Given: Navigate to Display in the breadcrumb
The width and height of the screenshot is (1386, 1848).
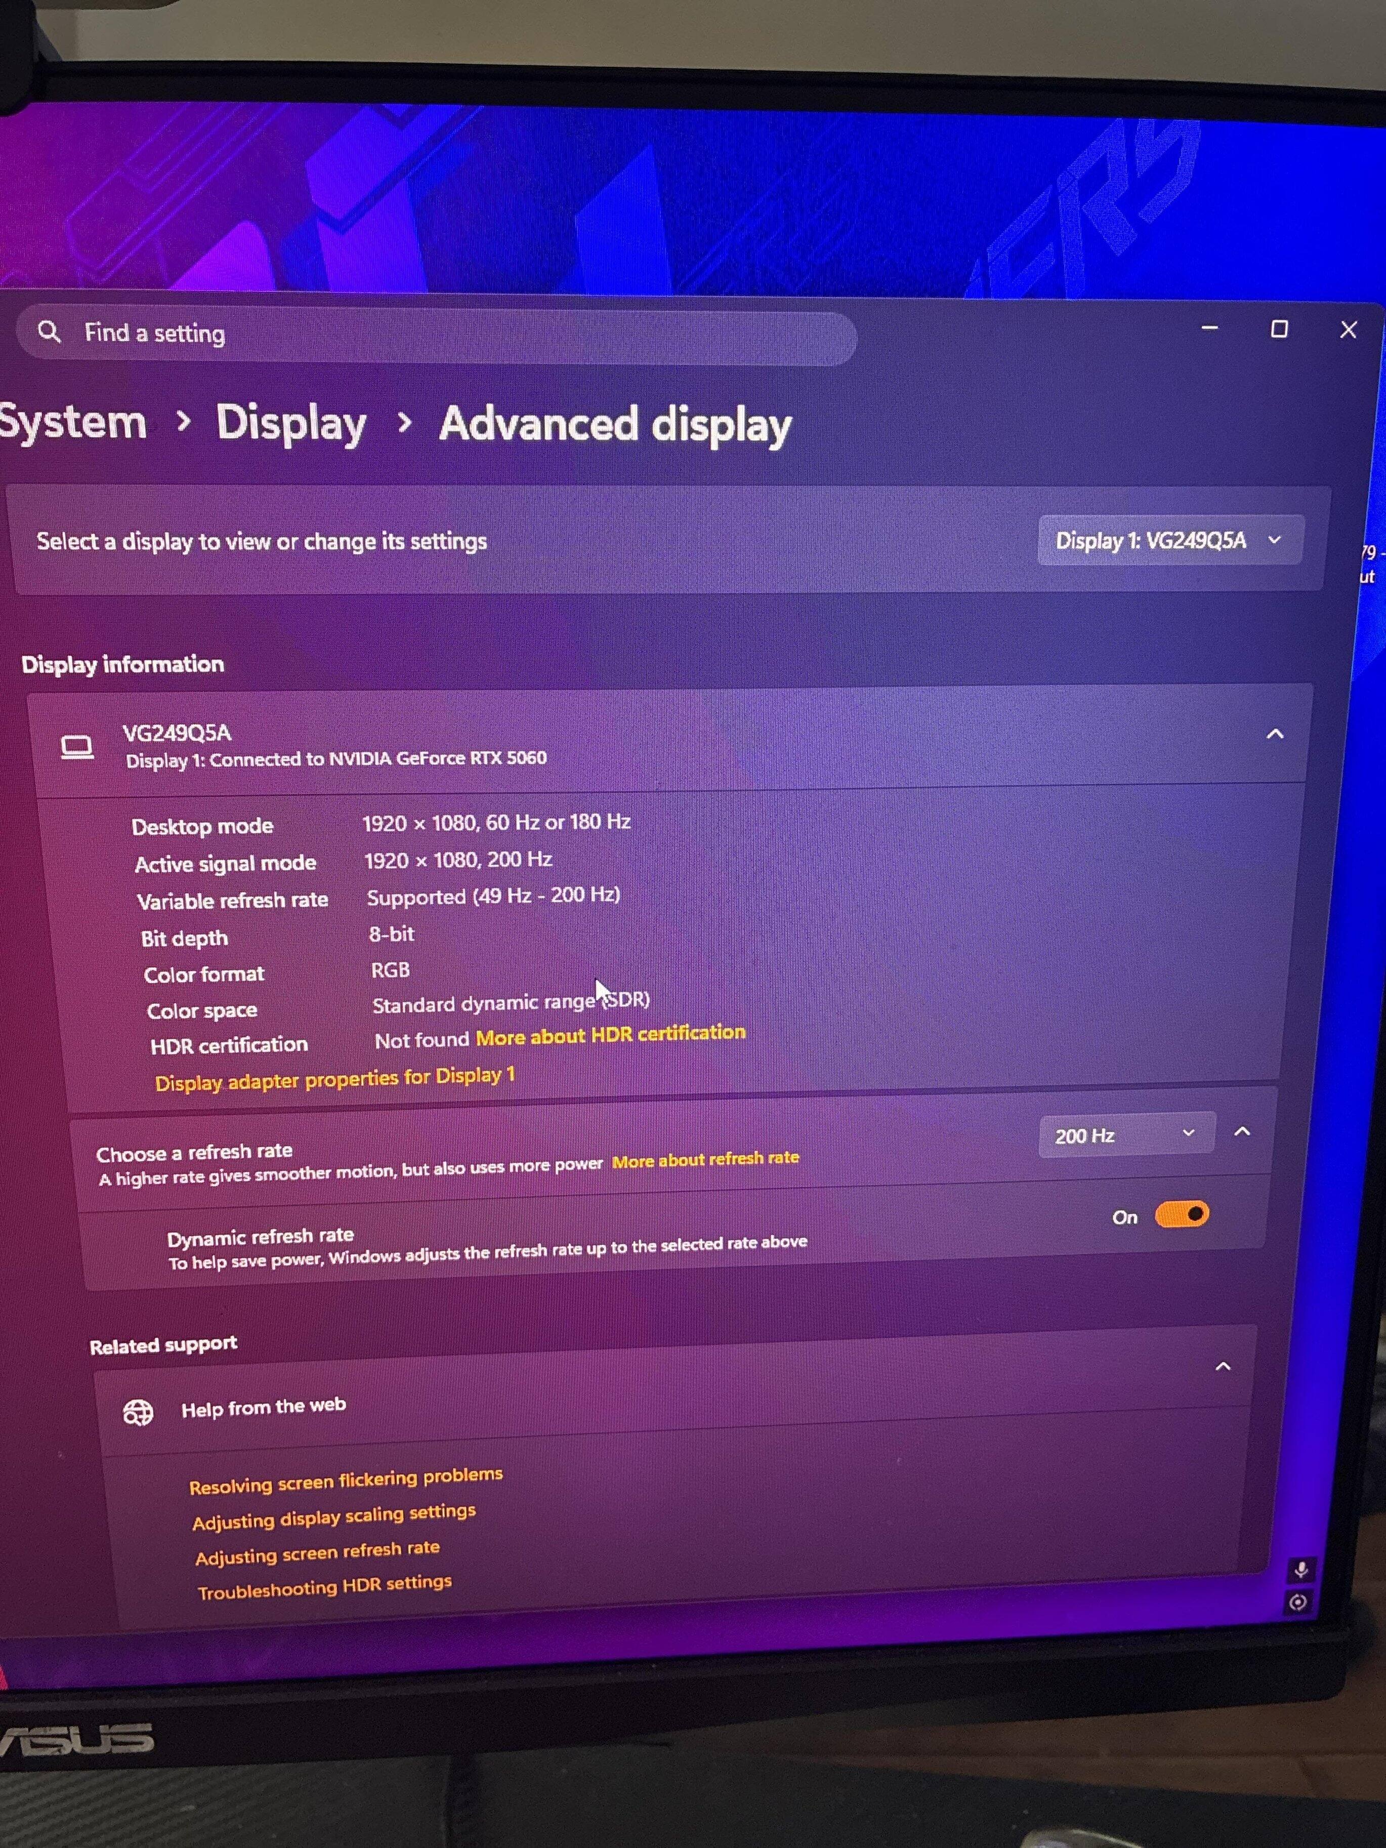Looking at the screenshot, I should point(291,423).
